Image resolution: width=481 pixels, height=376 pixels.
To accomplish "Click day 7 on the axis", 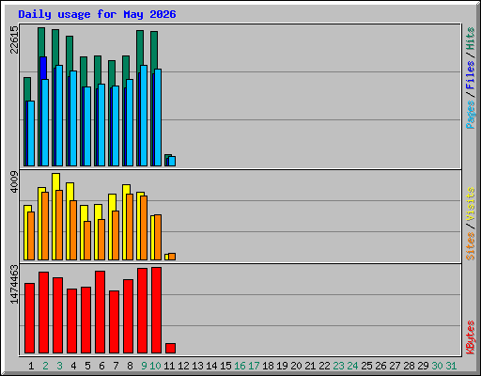I will pos(116,366).
